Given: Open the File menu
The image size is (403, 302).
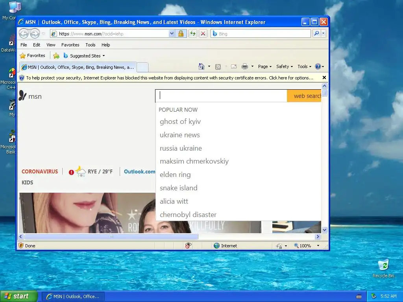Looking at the screenshot, I should click(24, 45).
